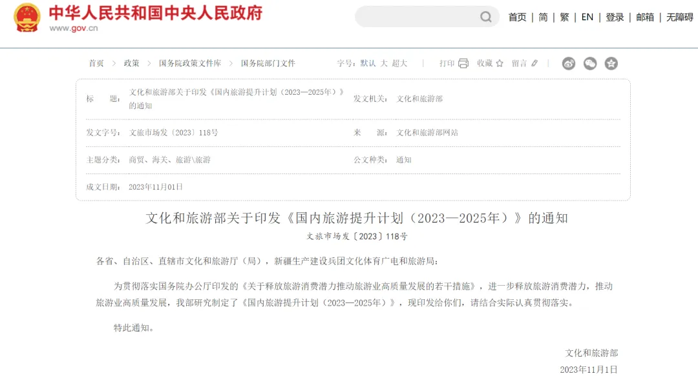Click the 2023年11月1日 signature date
Image resolution: width=698 pixels, height=376 pixels.
click(x=589, y=370)
